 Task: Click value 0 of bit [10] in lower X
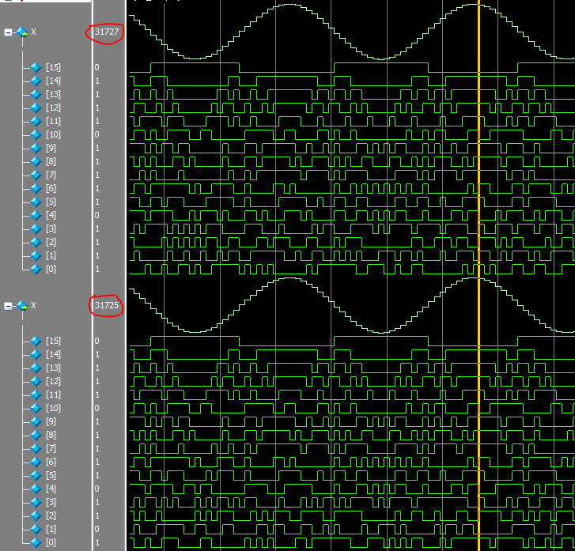click(97, 408)
